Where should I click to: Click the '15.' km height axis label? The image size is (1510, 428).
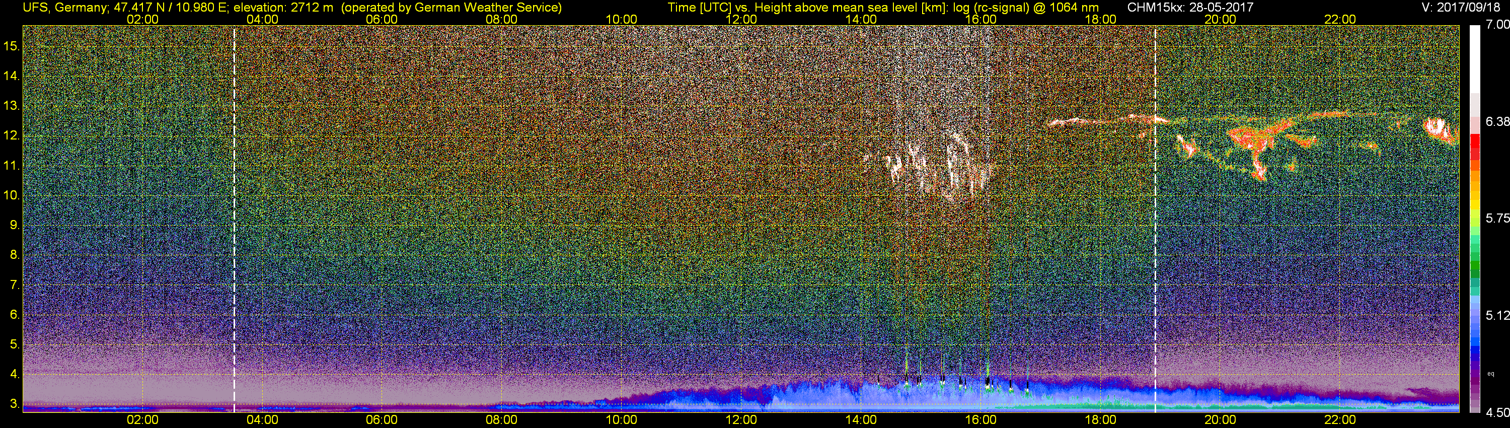pyautogui.click(x=11, y=46)
